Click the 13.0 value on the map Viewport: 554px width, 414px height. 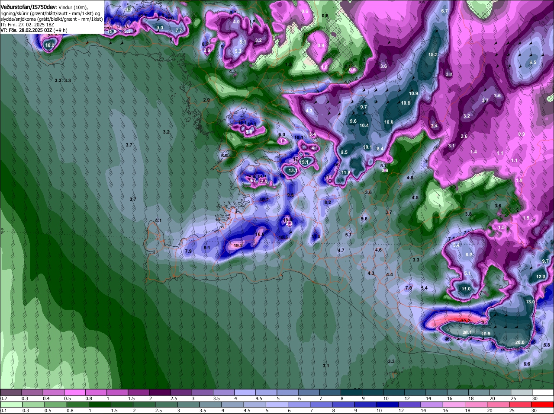coord(530,301)
